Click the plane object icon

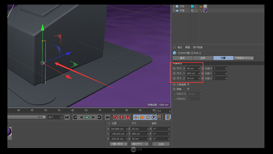coord(177,11)
